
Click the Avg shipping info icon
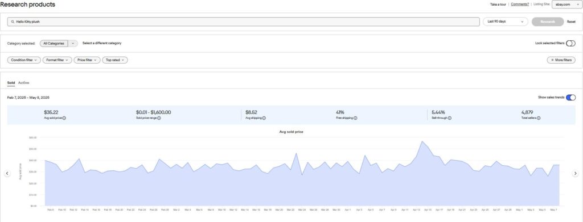click(x=264, y=118)
